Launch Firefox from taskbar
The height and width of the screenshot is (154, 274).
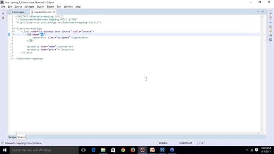coord(133,150)
